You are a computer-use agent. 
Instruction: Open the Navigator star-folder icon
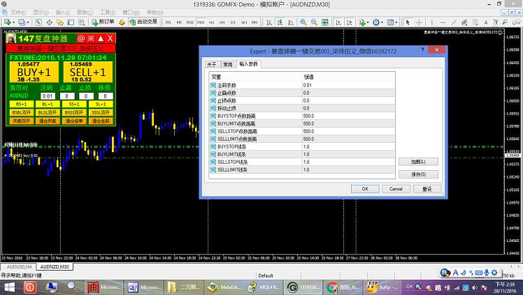[x=60, y=22]
